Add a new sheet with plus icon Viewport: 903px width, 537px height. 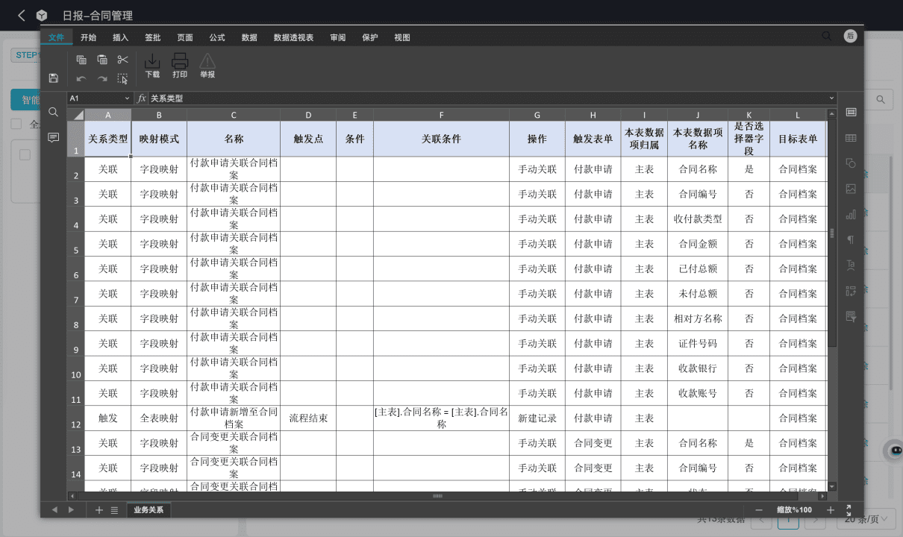click(x=99, y=510)
